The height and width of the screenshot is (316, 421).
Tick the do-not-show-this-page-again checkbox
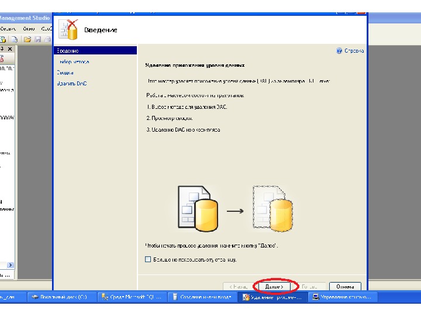(148, 259)
